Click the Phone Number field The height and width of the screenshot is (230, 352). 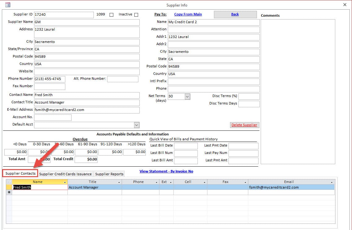pyautogui.click(x=50, y=79)
